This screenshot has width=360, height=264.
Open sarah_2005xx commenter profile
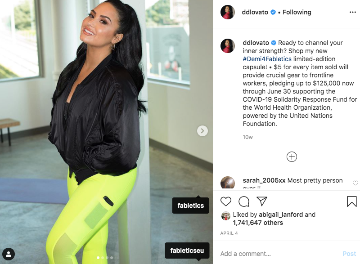click(264, 180)
